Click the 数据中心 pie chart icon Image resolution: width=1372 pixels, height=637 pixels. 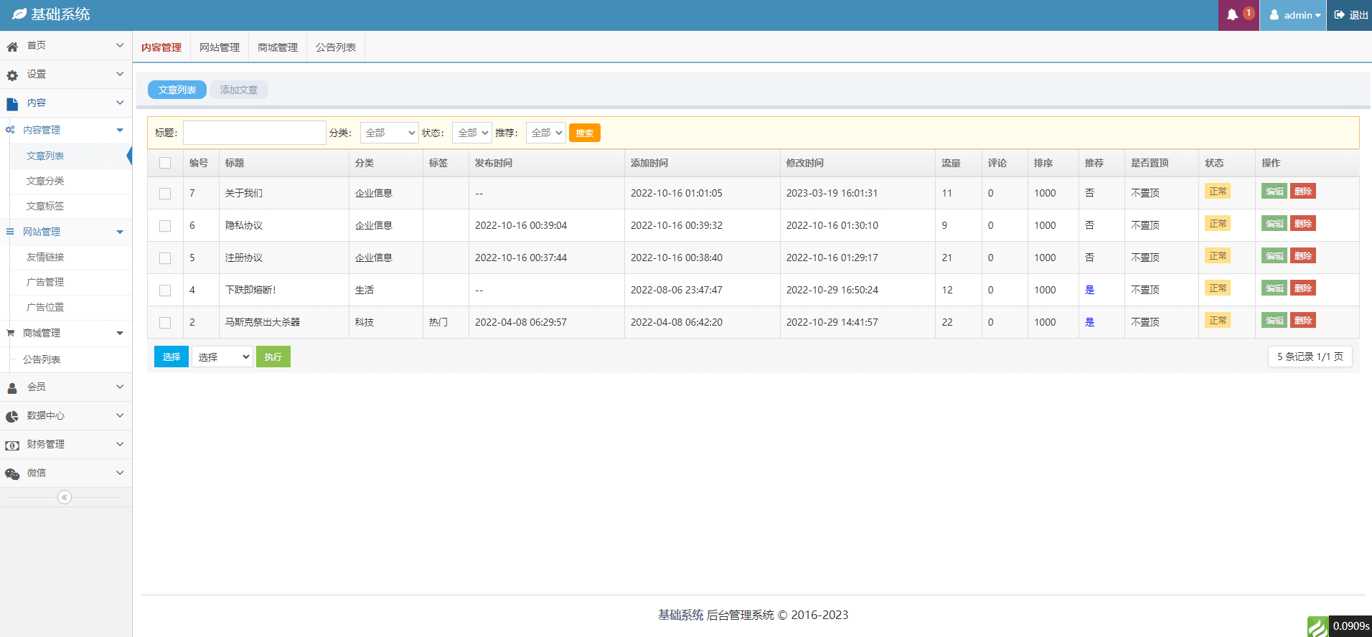[x=12, y=417]
